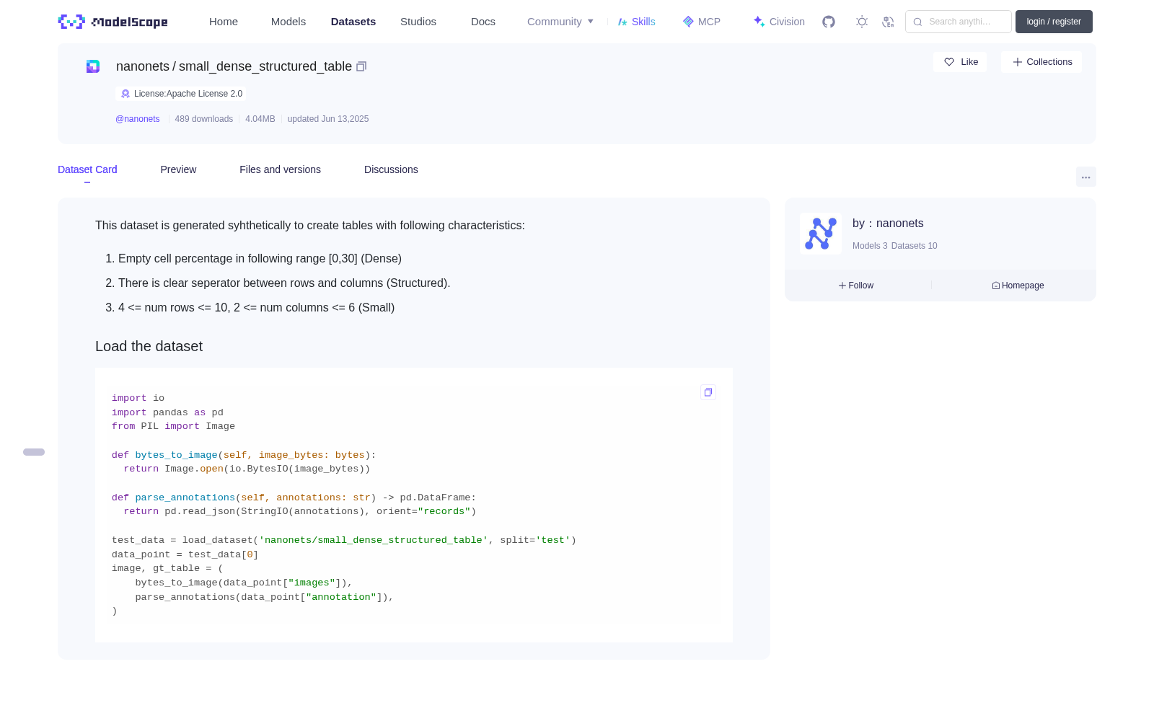
Task: Click the 'def parse_annotations' code line
Action: [x=294, y=497]
